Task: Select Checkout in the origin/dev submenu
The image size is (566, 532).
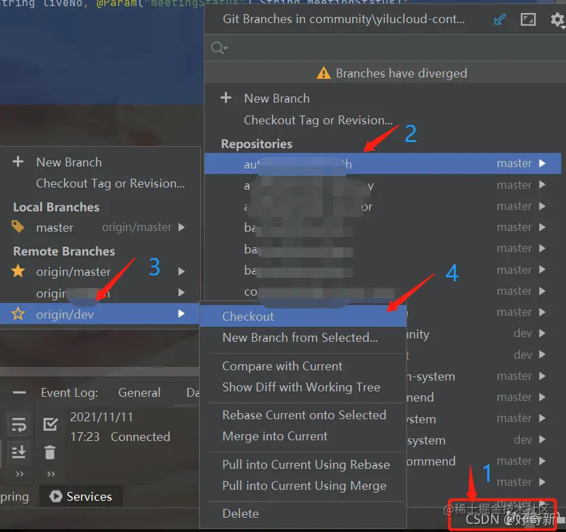Action: 303,316
